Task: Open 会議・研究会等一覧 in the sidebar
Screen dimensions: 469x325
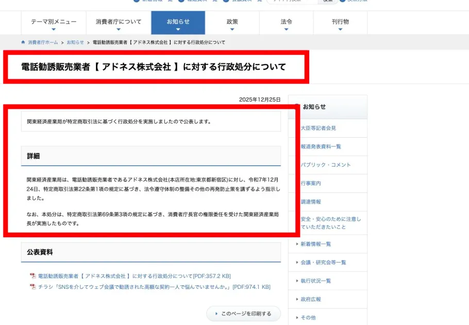Action: click(323, 263)
